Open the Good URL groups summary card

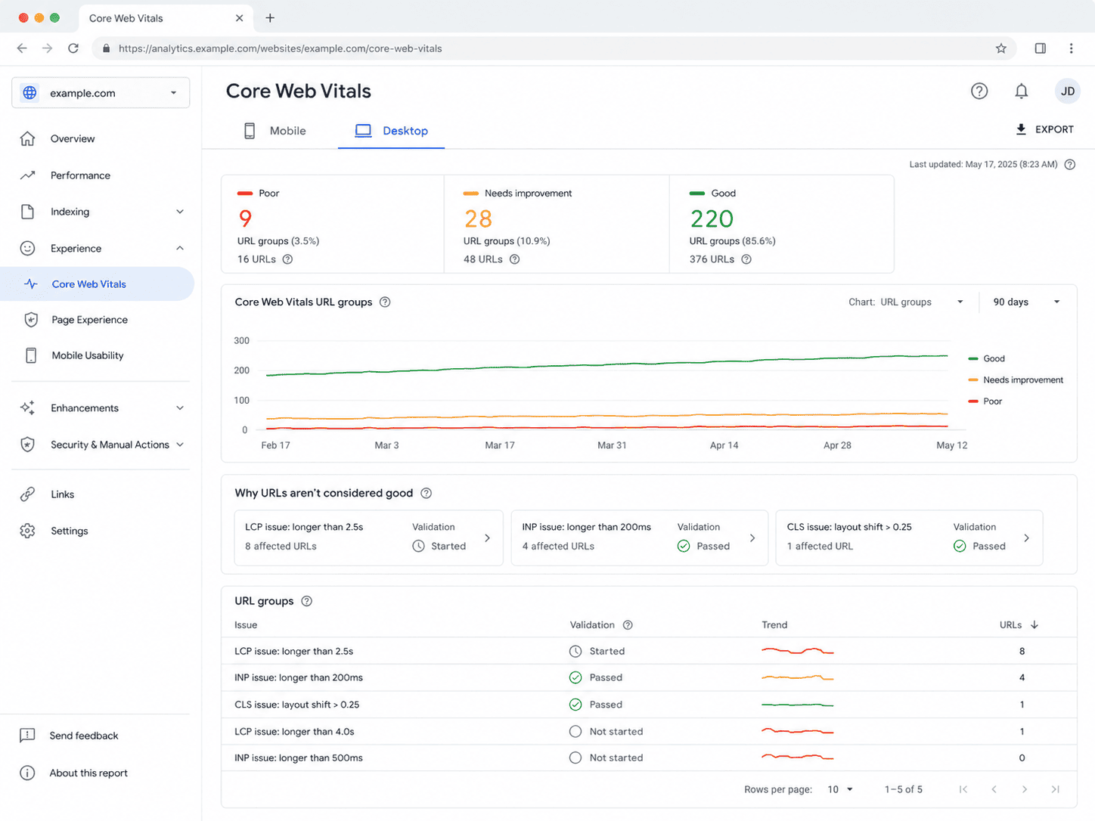pyautogui.click(x=782, y=225)
